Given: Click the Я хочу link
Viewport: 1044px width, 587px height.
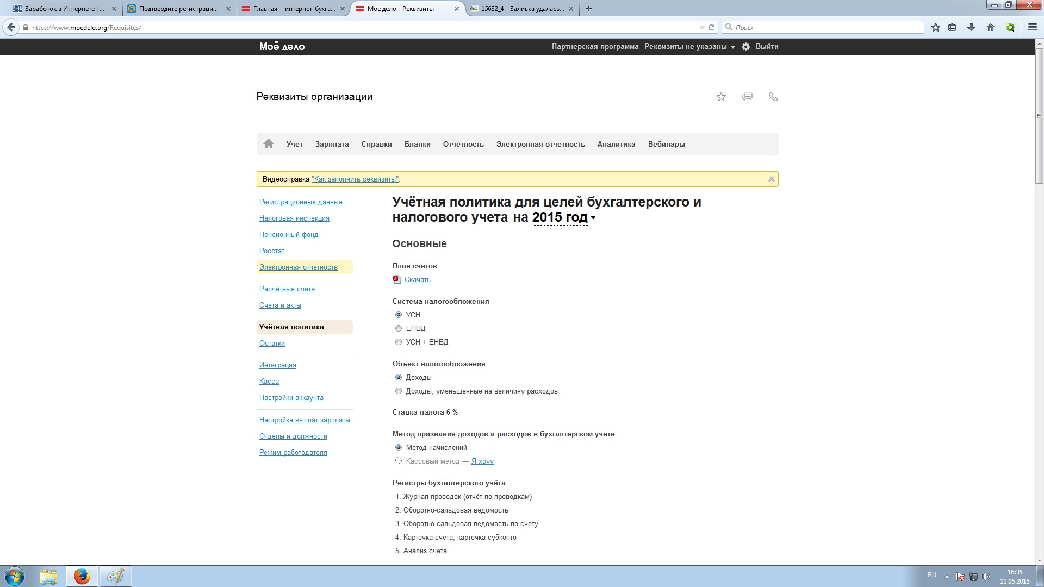Looking at the screenshot, I should 482,461.
